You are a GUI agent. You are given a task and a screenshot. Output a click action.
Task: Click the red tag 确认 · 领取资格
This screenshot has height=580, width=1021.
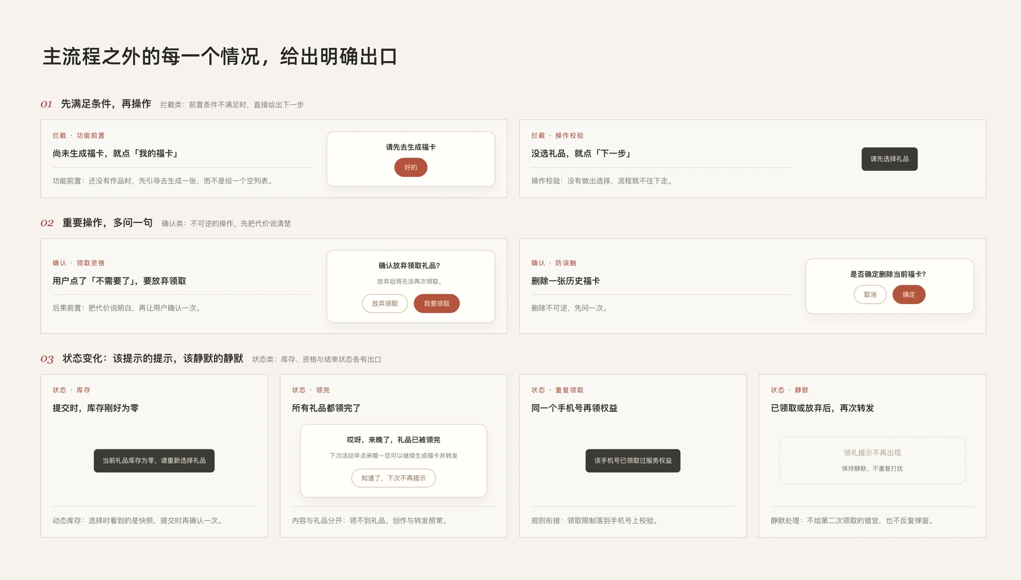click(x=79, y=263)
